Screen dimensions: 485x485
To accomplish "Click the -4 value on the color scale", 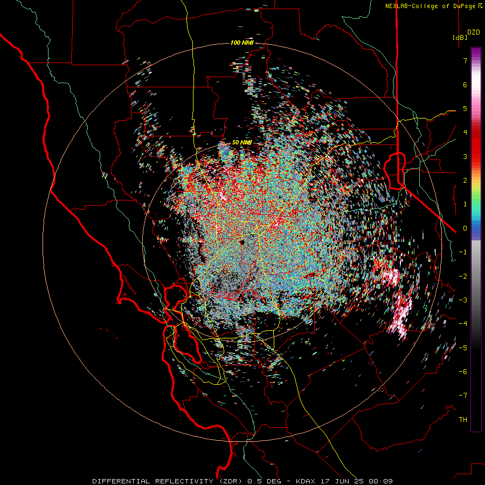I will pyautogui.click(x=463, y=323).
